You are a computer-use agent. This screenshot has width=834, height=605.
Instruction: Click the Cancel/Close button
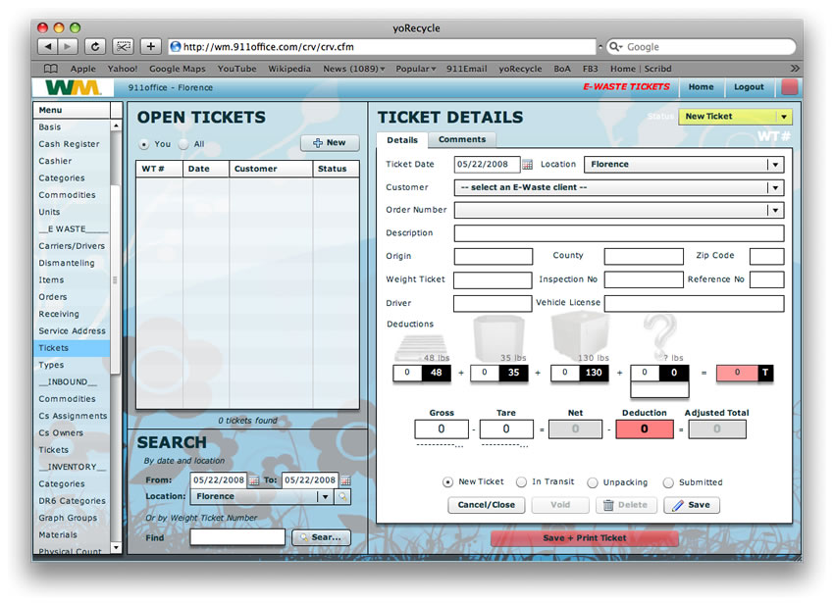click(486, 505)
